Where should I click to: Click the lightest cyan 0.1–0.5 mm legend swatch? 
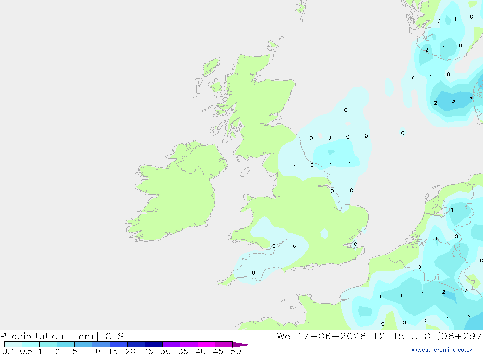point(13,344)
